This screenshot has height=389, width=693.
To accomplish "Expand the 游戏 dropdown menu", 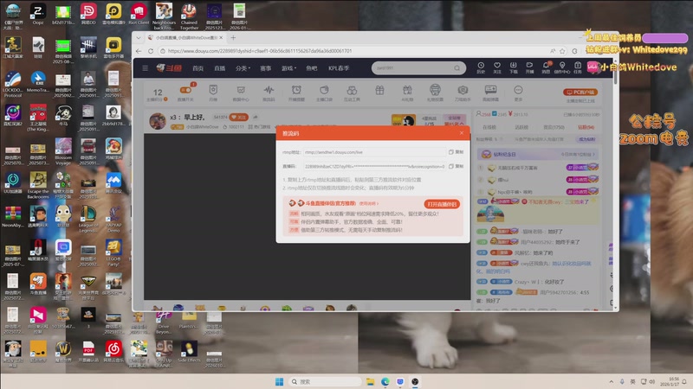I will [x=288, y=68].
